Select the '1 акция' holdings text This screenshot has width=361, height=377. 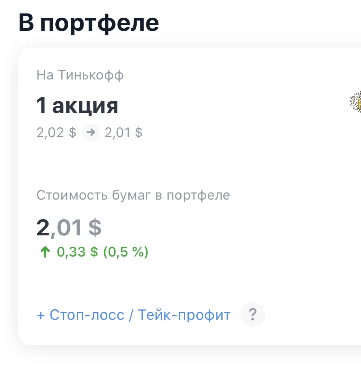(77, 105)
